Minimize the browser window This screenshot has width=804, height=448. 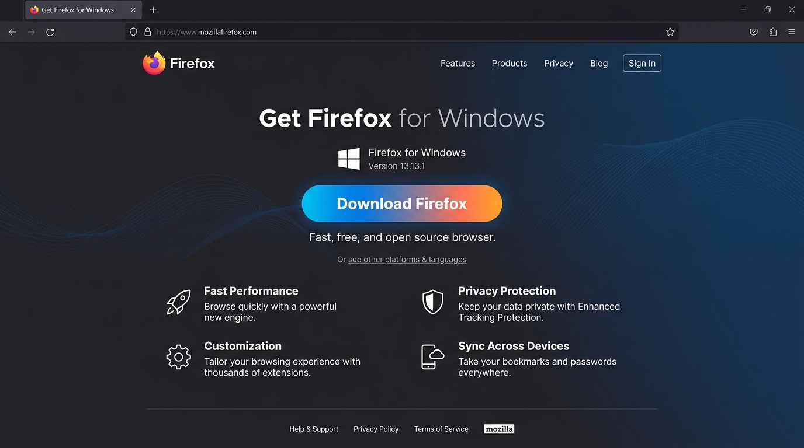[x=743, y=9]
